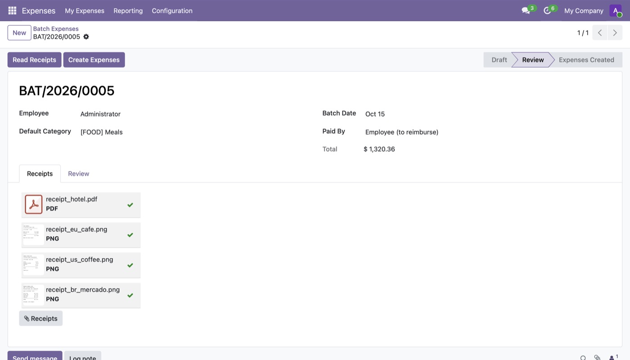The image size is (630, 360).
Task: Open receipt_us_coffee.png thumbnail preview
Action: tap(34, 265)
